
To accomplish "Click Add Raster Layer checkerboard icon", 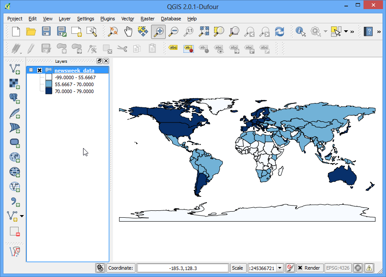I will 15,84.
